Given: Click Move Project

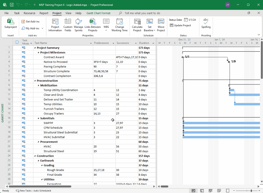Looking at the screenshot, I should [161, 25].
